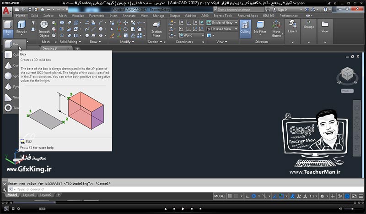Click the Autodesk Exchange Apps X icon
The height and width of the screenshot is (214, 366).
click(x=307, y=10)
